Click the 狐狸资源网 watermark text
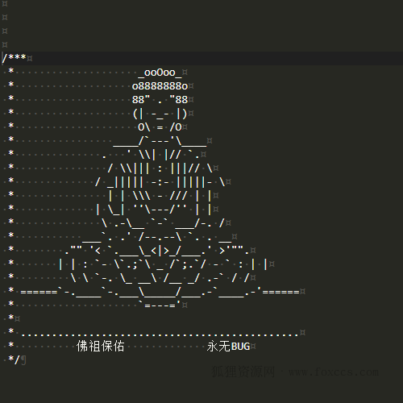The width and height of the screenshot is (403, 403). [243, 372]
